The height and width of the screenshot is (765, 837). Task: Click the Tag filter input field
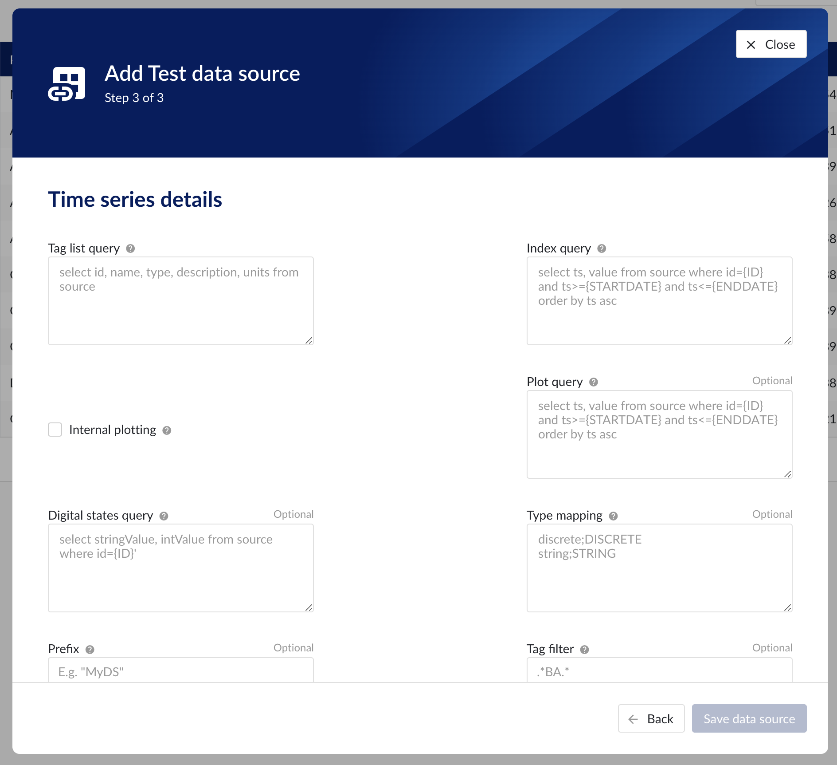(659, 671)
